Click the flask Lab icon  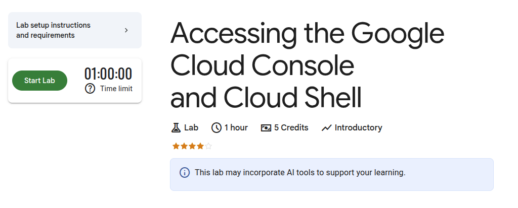tap(176, 127)
